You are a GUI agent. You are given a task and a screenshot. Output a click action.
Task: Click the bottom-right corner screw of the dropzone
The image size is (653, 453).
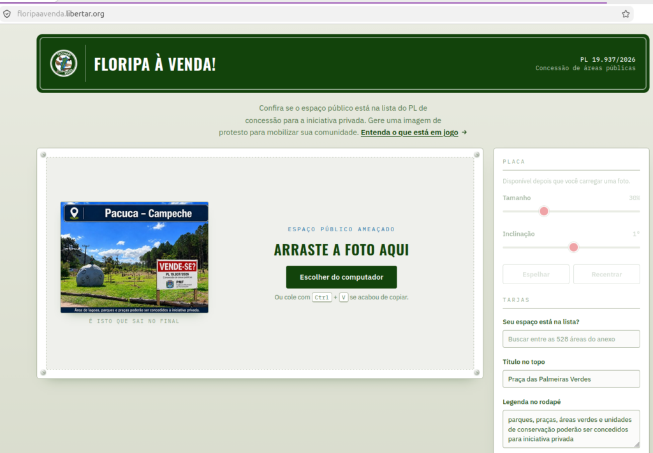coord(477,373)
